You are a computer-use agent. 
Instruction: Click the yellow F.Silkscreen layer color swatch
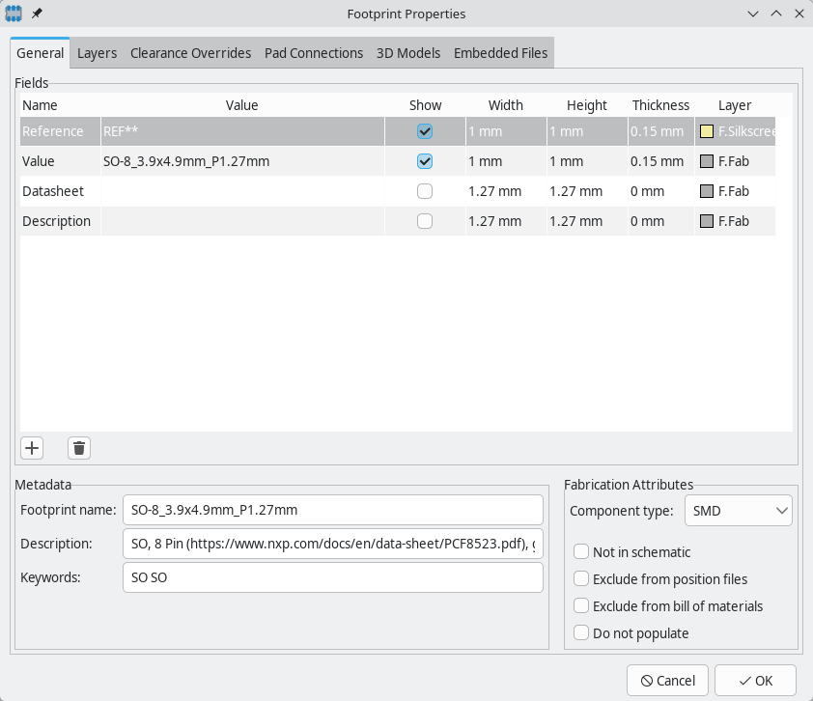coord(705,131)
